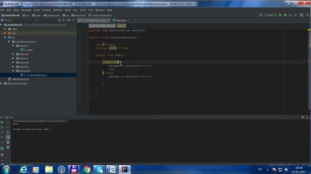Switch to the Main.java editor tab

tap(121, 20)
